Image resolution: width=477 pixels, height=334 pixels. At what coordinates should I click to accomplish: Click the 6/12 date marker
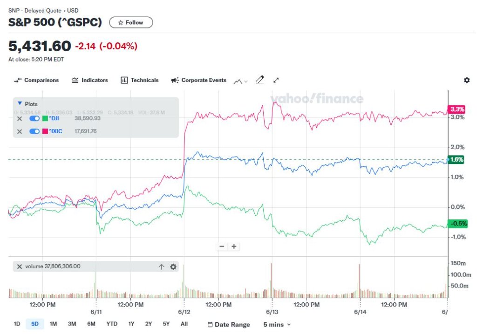[x=184, y=312]
